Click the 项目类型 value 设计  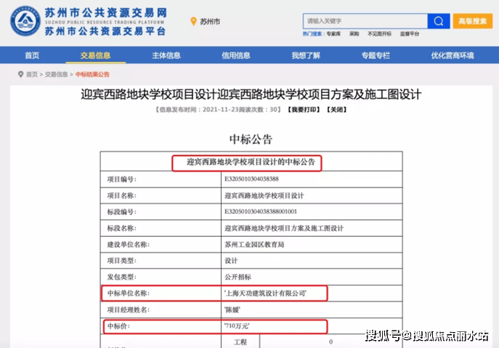point(231,260)
